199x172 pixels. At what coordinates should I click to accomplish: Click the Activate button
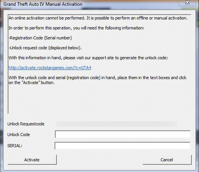32,160
